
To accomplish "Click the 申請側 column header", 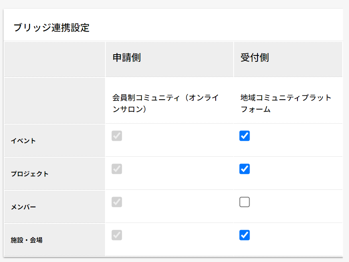I will click(x=127, y=58).
